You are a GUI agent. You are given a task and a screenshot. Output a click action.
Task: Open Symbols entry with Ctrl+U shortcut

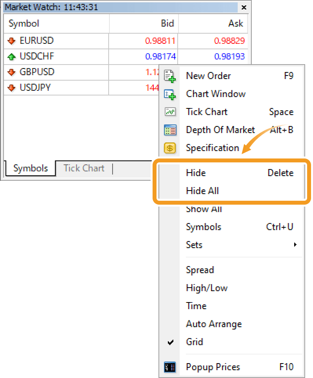point(231,227)
